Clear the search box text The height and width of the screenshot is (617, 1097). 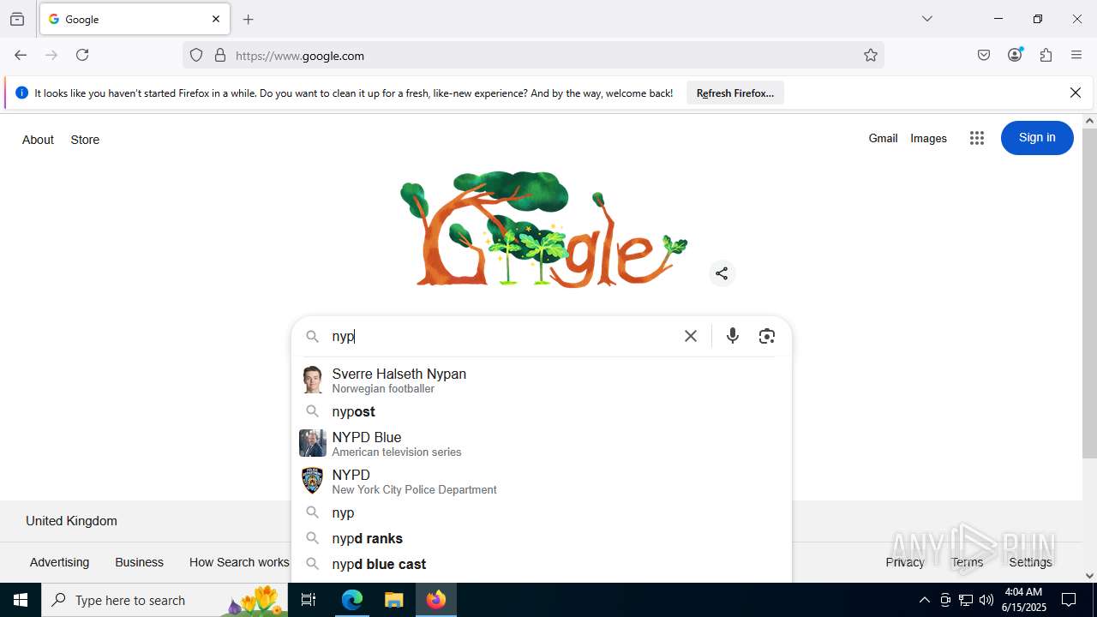(x=691, y=336)
